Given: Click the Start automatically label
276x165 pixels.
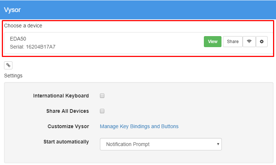Looking at the screenshot, I should 66,142.
